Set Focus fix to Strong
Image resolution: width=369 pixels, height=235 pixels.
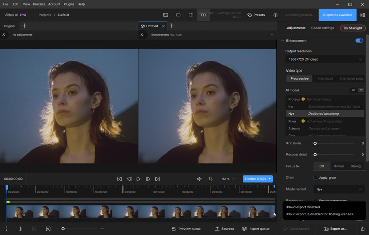pyautogui.click(x=355, y=166)
